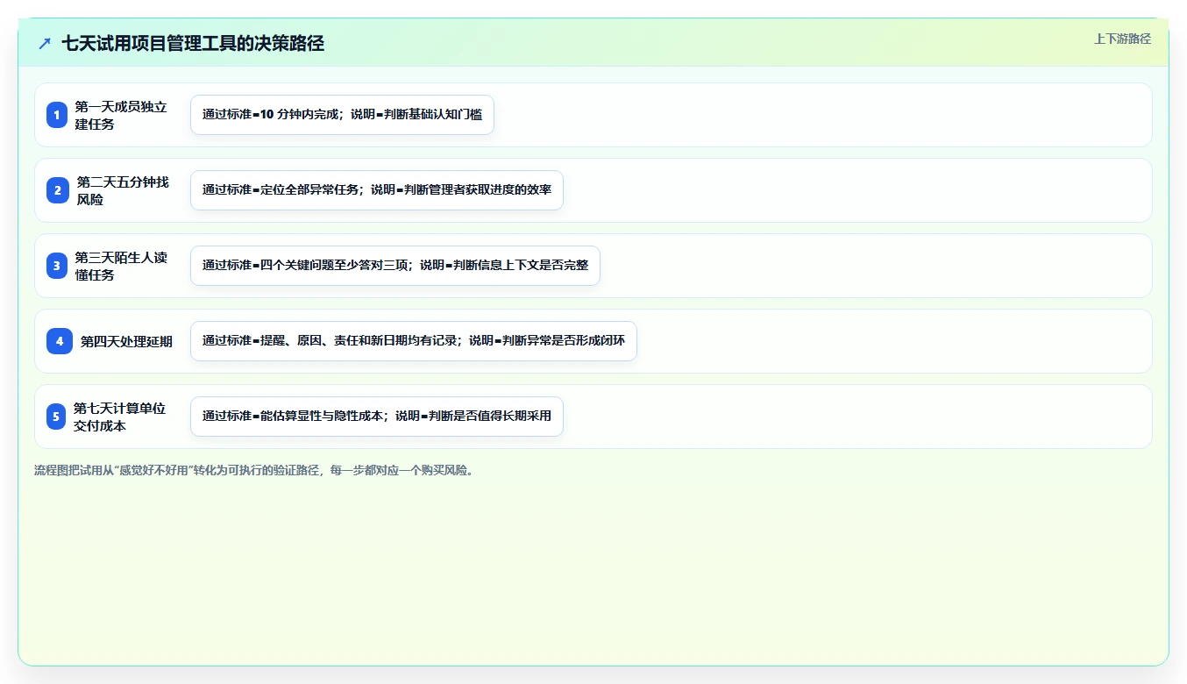The width and height of the screenshot is (1187, 684).
Task: Open the 定位全部异常任务 criteria box
Action: pos(377,190)
